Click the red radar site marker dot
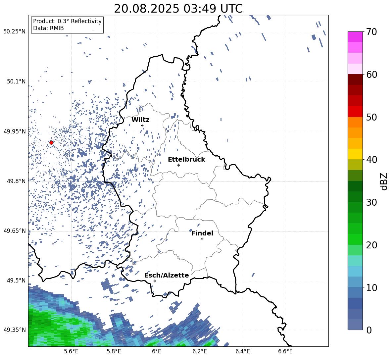This screenshot has height=358, width=392. [51, 142]
